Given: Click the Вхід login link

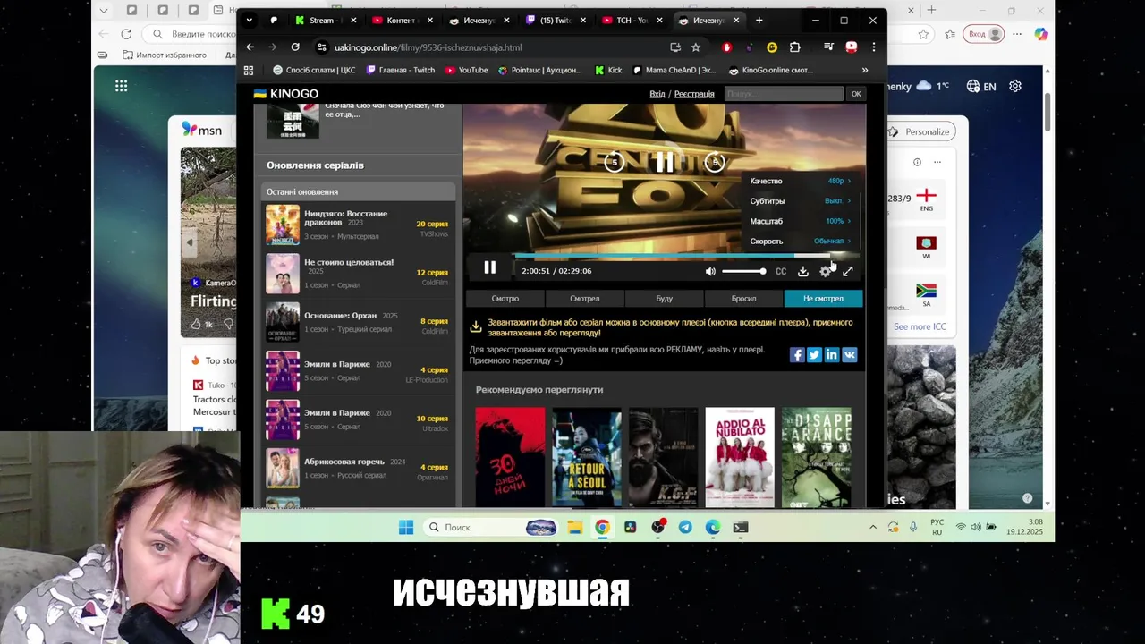Looking at the screenshot, I should [657, 94].
